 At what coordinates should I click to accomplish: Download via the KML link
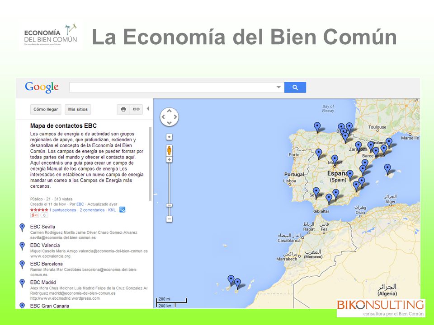112,210
